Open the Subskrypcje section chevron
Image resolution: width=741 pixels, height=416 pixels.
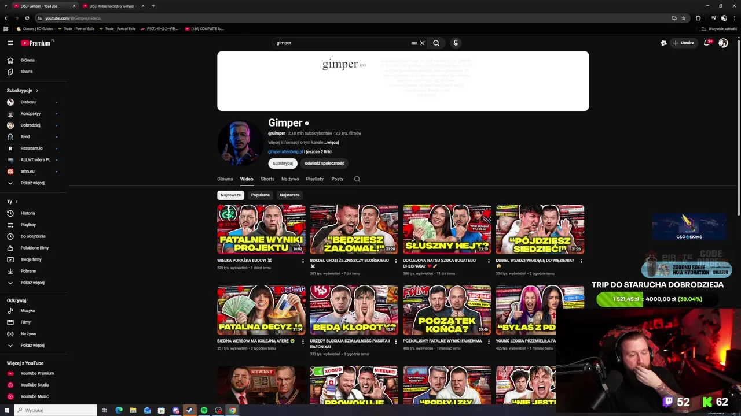click(x=36, y=91)
